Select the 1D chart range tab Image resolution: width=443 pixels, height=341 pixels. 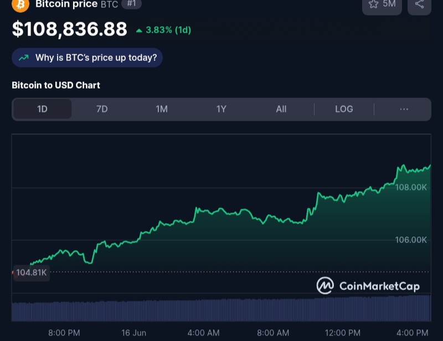[x=43, y=109]
